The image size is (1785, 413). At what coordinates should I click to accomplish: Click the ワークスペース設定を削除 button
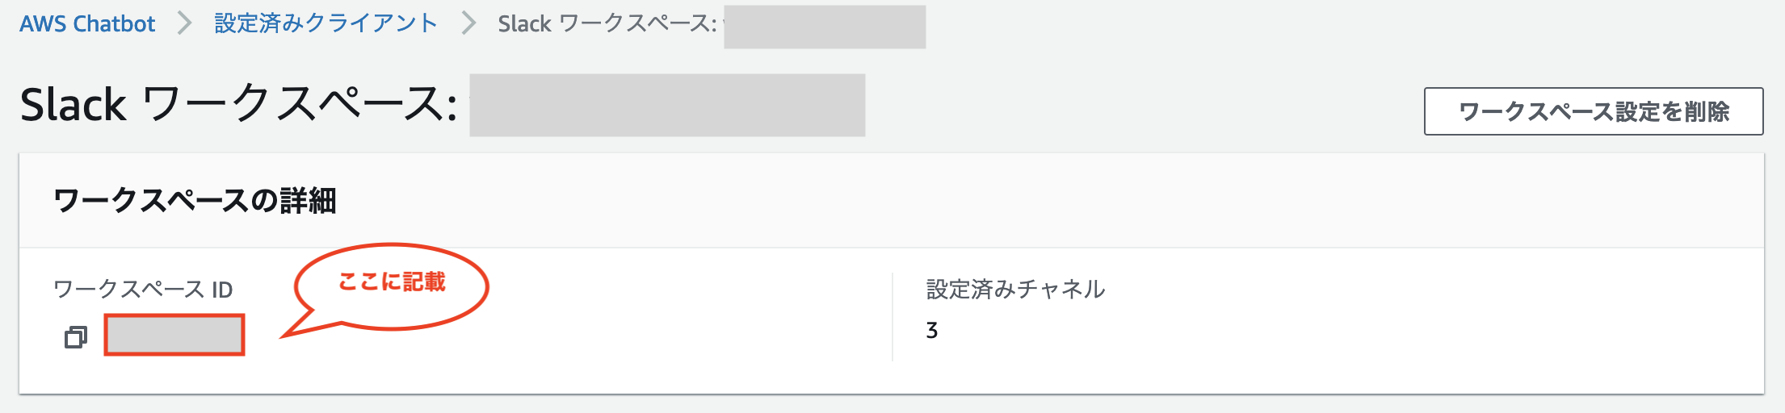coord(1594,111)
